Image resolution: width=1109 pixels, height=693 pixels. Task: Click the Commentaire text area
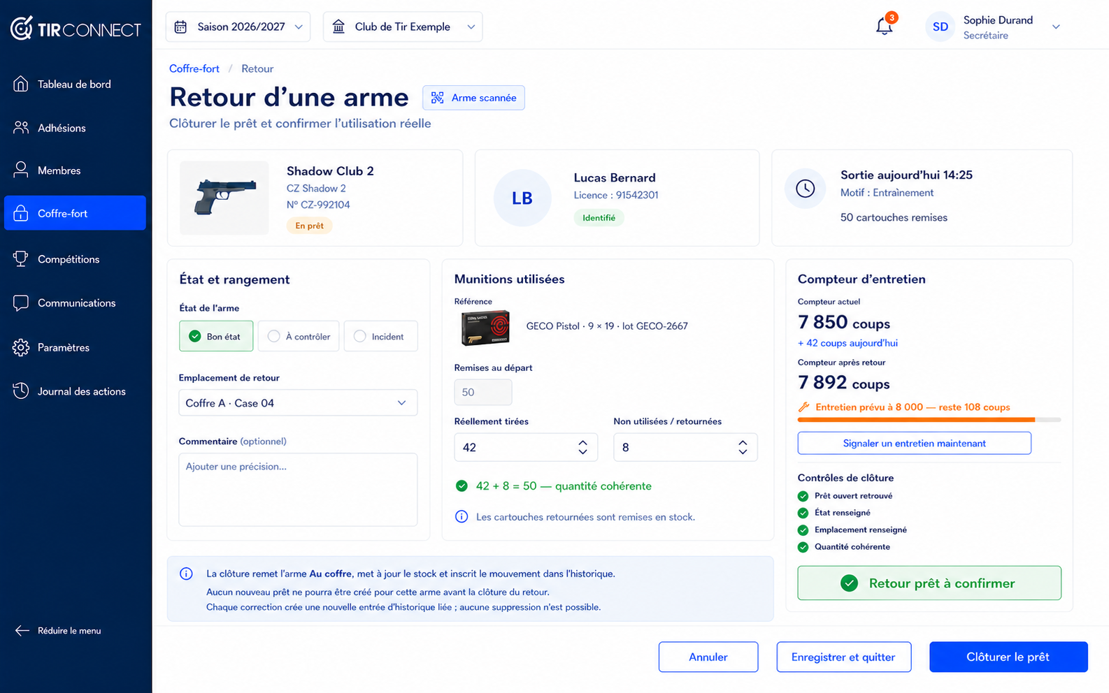point(298,489)
